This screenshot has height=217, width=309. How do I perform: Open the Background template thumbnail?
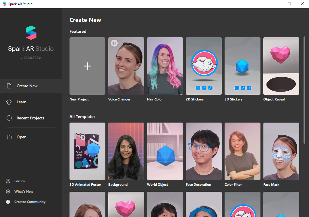click(126, 151)
